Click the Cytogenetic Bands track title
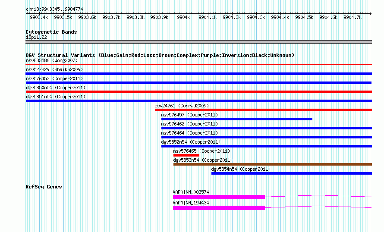384x232 pixels. click(x=51, y=32)
